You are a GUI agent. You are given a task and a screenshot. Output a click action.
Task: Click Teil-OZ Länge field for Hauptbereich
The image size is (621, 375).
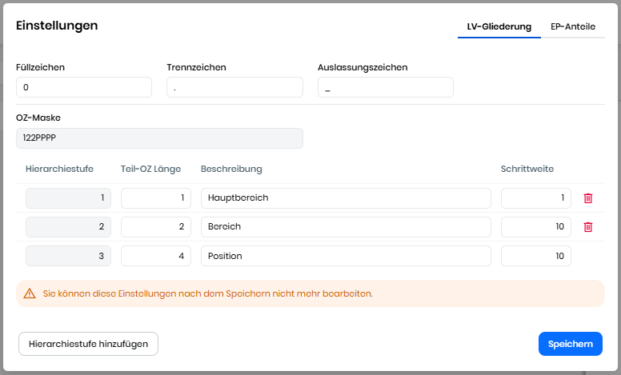pos(156,197)
